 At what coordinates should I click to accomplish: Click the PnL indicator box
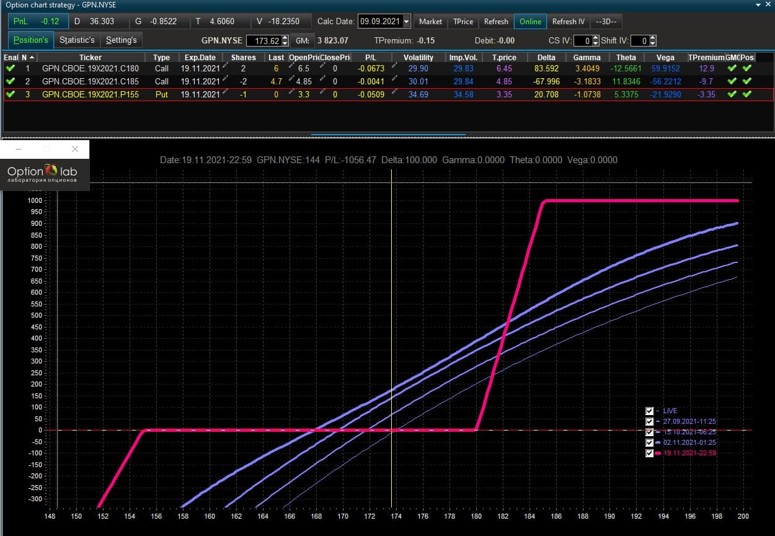36,22
